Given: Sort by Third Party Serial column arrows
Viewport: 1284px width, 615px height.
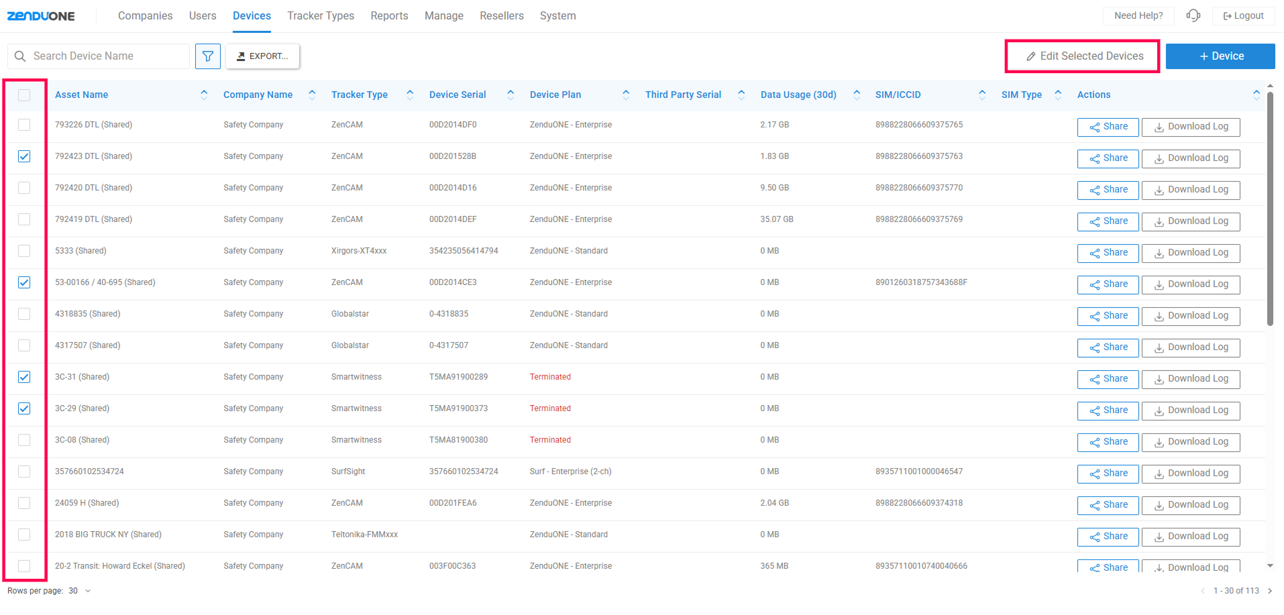Looking at the screenshot, I should 741,95.
